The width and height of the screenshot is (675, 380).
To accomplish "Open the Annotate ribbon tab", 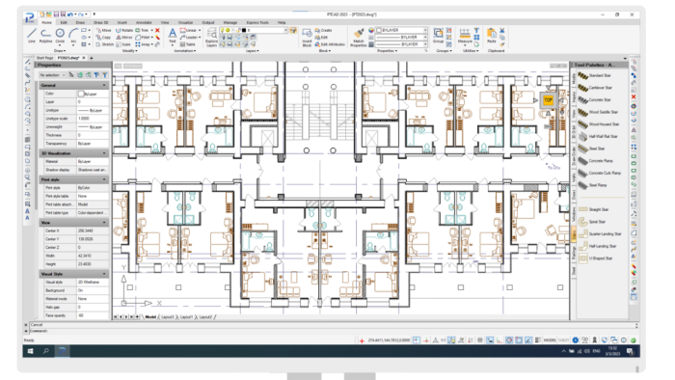I will 144,22.
